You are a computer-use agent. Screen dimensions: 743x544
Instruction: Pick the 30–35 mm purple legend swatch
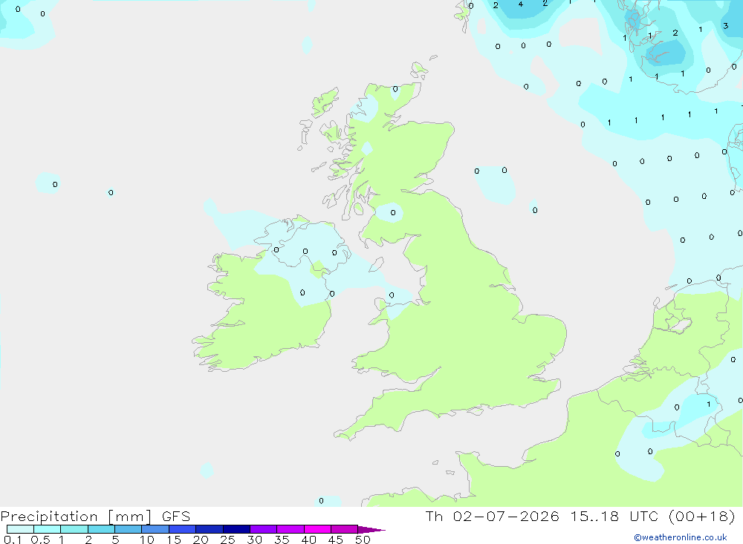(x=264, y=529)
